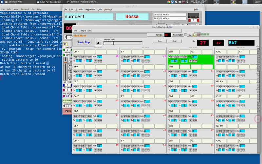262x164 pixels.
Task: Click the X button in bar 25
Action: coord(95,61)
